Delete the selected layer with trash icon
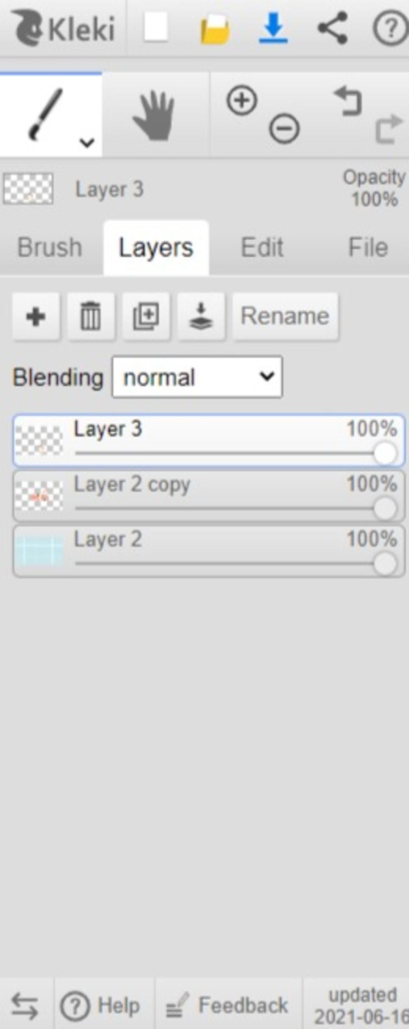The width and height of the screenshot is (409, 1029). click(91, 317)
